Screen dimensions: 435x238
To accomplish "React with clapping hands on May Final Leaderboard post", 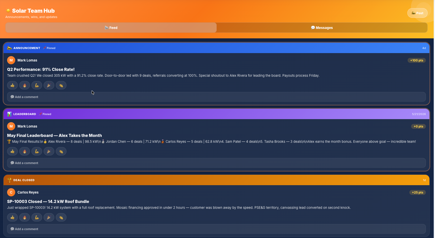I will (61, 151).
